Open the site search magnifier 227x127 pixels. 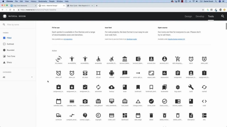pos(222,16)
